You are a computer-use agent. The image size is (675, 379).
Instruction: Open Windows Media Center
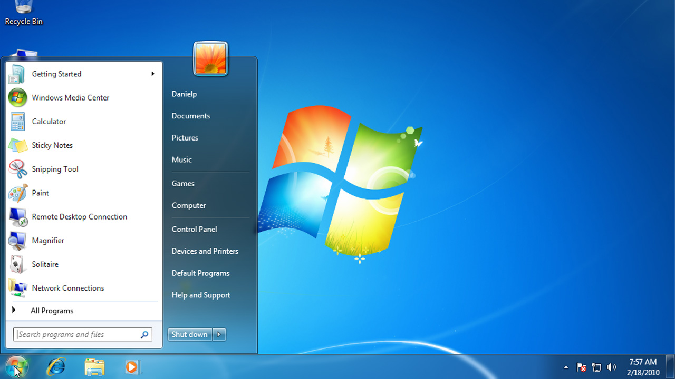[x=70, y=97]
